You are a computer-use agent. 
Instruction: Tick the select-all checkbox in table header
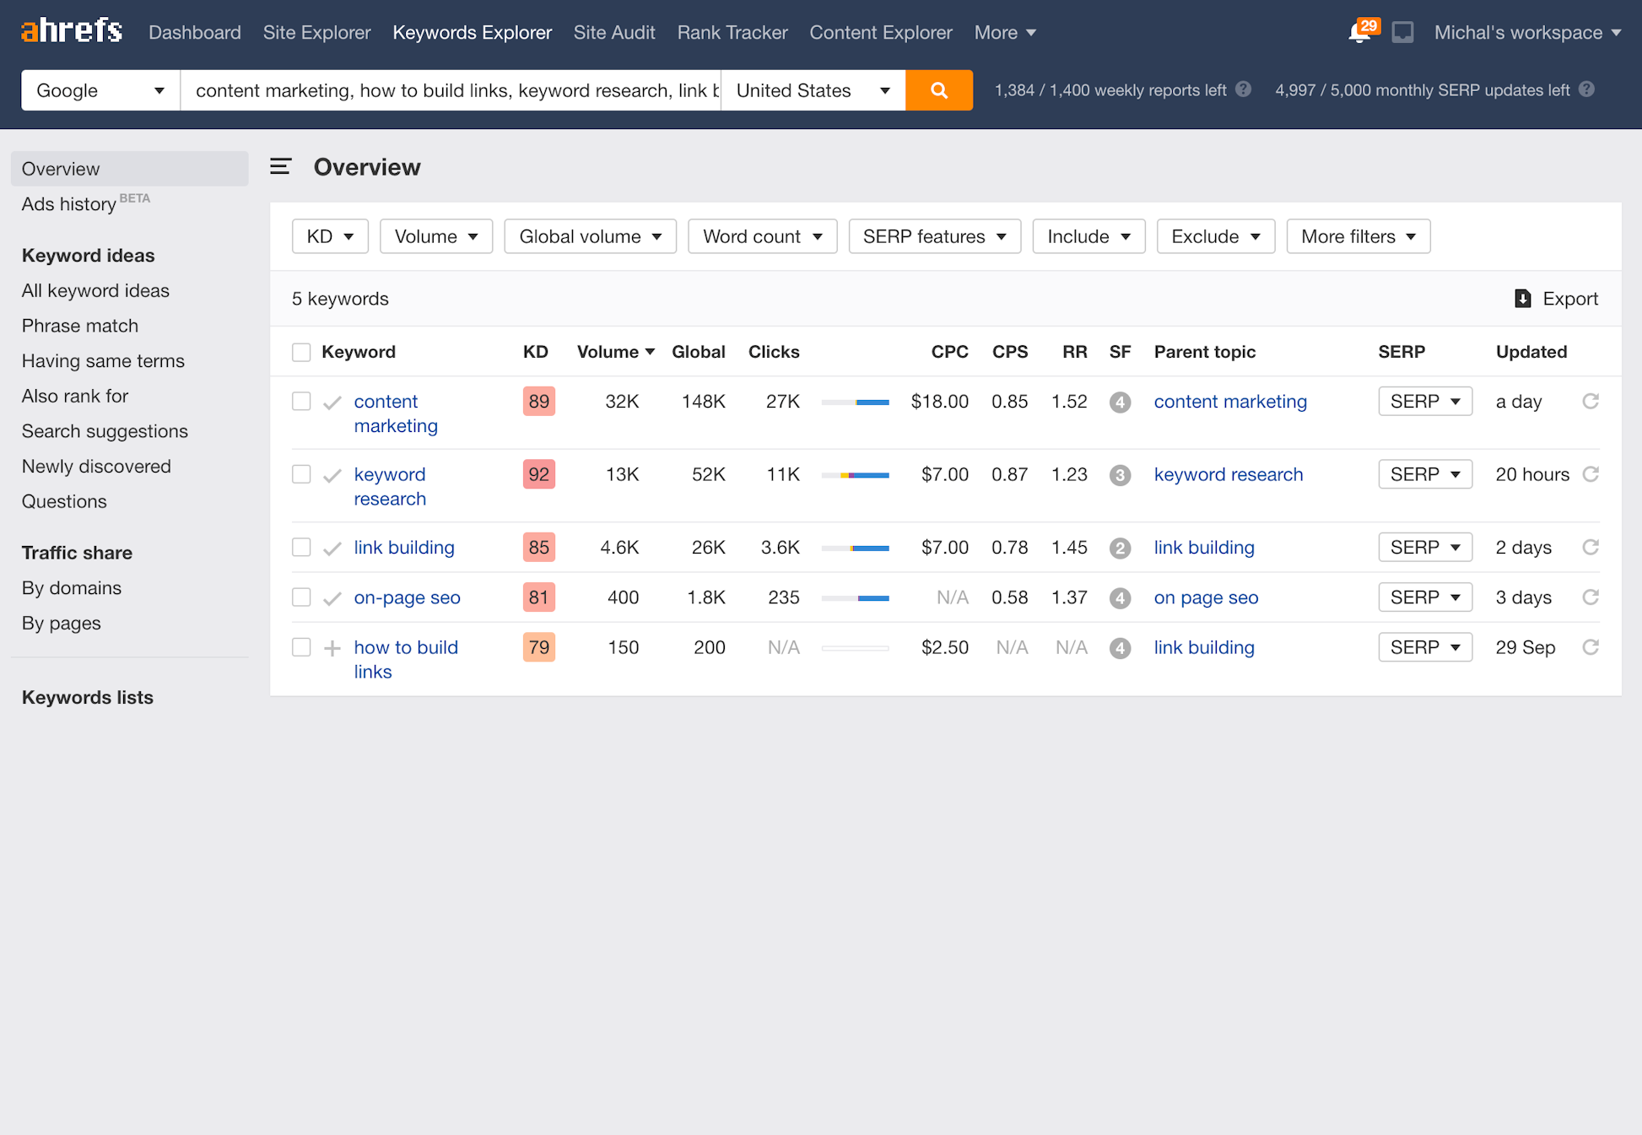(x=301, y=352)
